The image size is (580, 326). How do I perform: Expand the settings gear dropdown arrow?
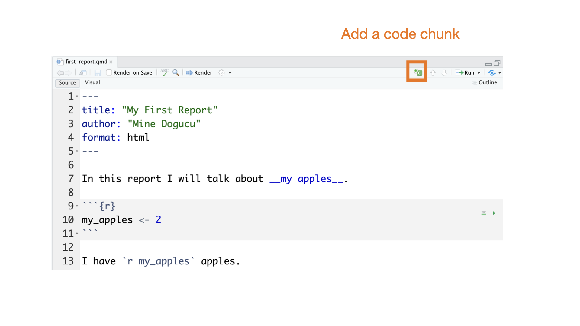click(230, 73)
